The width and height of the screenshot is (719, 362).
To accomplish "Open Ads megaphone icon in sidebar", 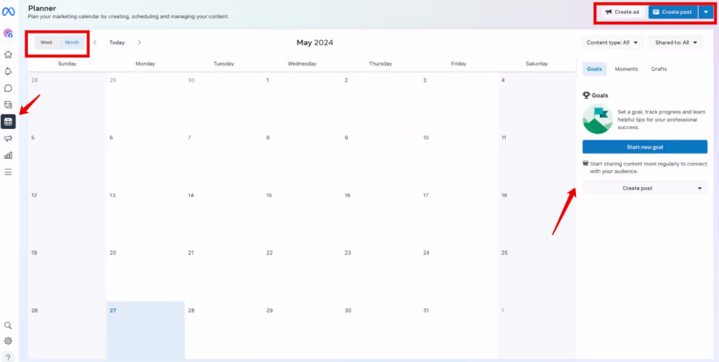I will tap(8, 139).
